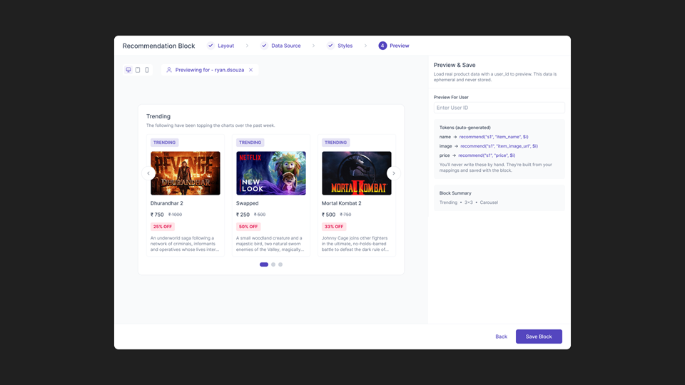This screenshot has width=685, height=385.
Task: Click the user icon in the preview chip
Action: pyautogui.click(x=169, y=70)
